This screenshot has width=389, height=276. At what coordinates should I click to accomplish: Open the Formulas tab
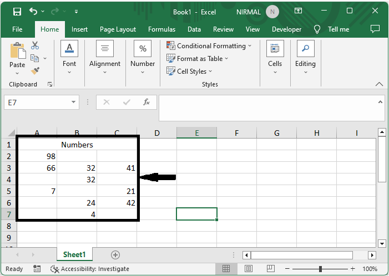coord(161,29)
